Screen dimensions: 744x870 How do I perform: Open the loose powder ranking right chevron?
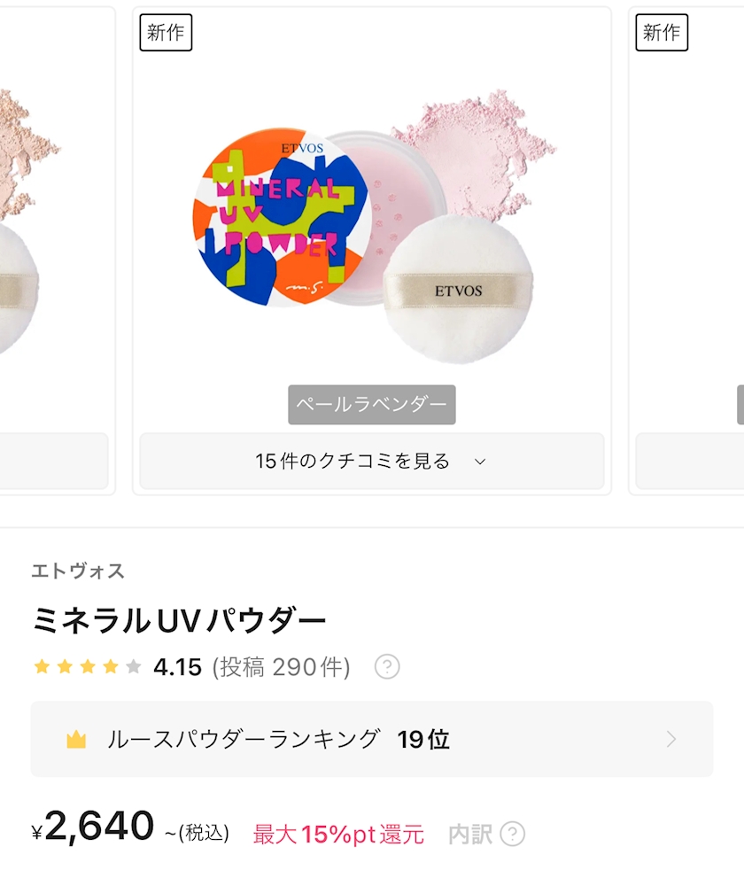pyautogui.click(x=671, y=740)
